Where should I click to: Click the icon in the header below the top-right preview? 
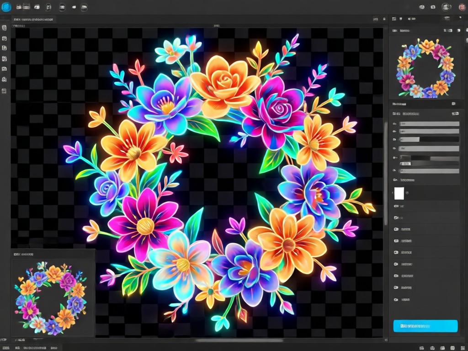pyautogui.click(x=454, y=104)
